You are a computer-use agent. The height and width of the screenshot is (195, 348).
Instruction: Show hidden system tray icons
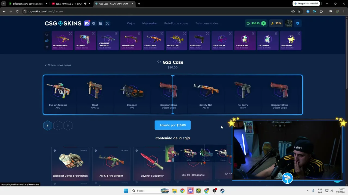(307, 191)
